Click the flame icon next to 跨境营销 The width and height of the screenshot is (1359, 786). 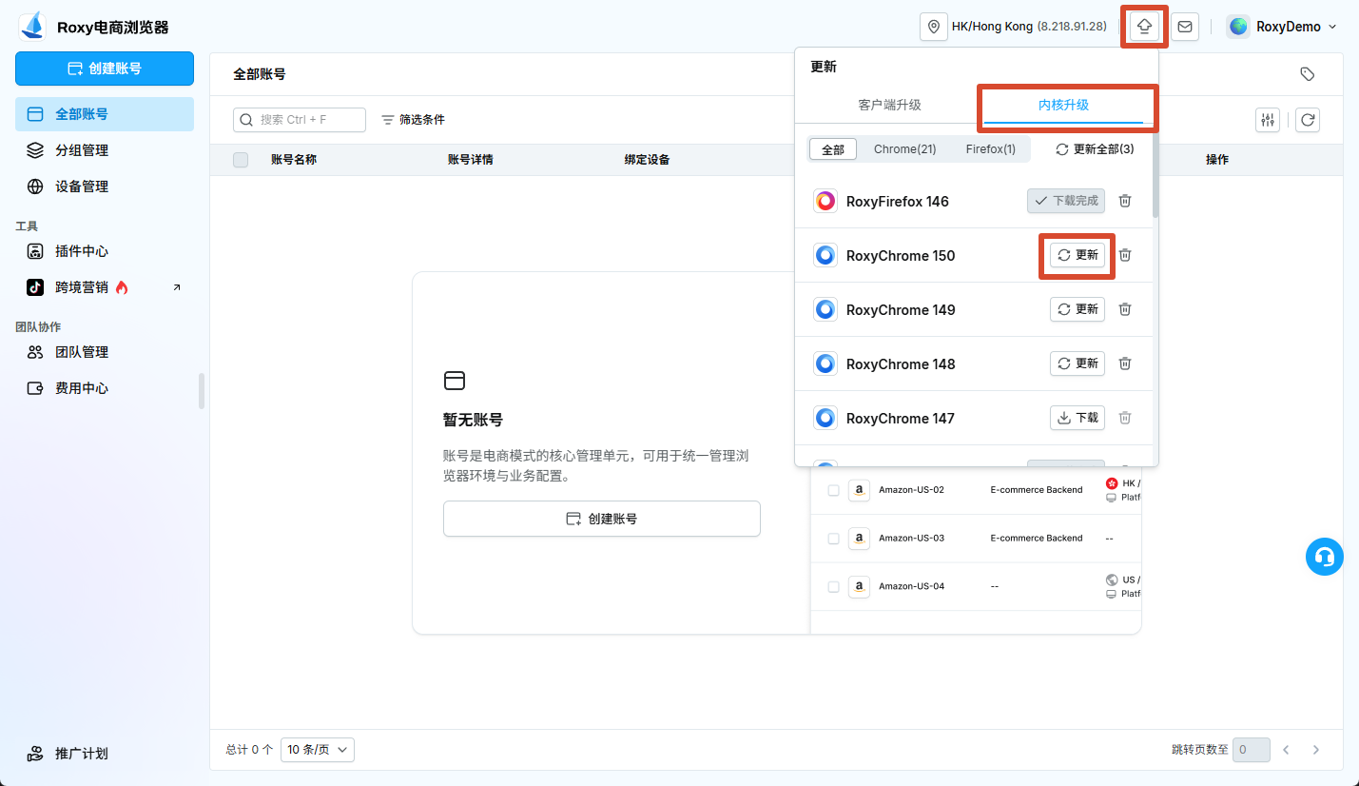pyautogui.click(x=122, y=287)
